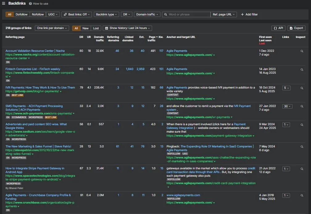Click the plus icon for Add filter

[242, 14]
